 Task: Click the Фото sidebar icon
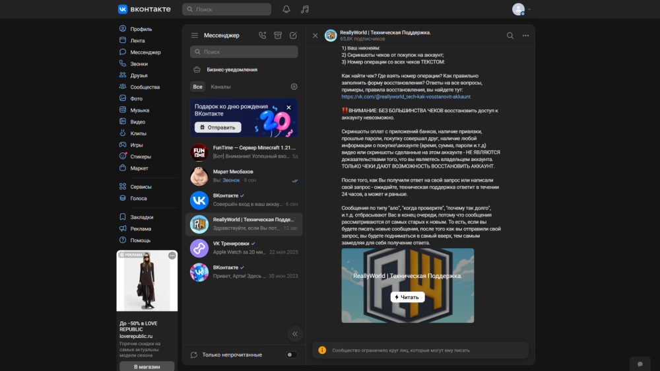[x=123, y=98]
